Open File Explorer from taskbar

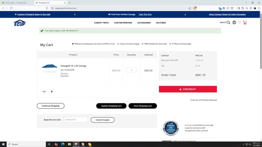point(69,144)
